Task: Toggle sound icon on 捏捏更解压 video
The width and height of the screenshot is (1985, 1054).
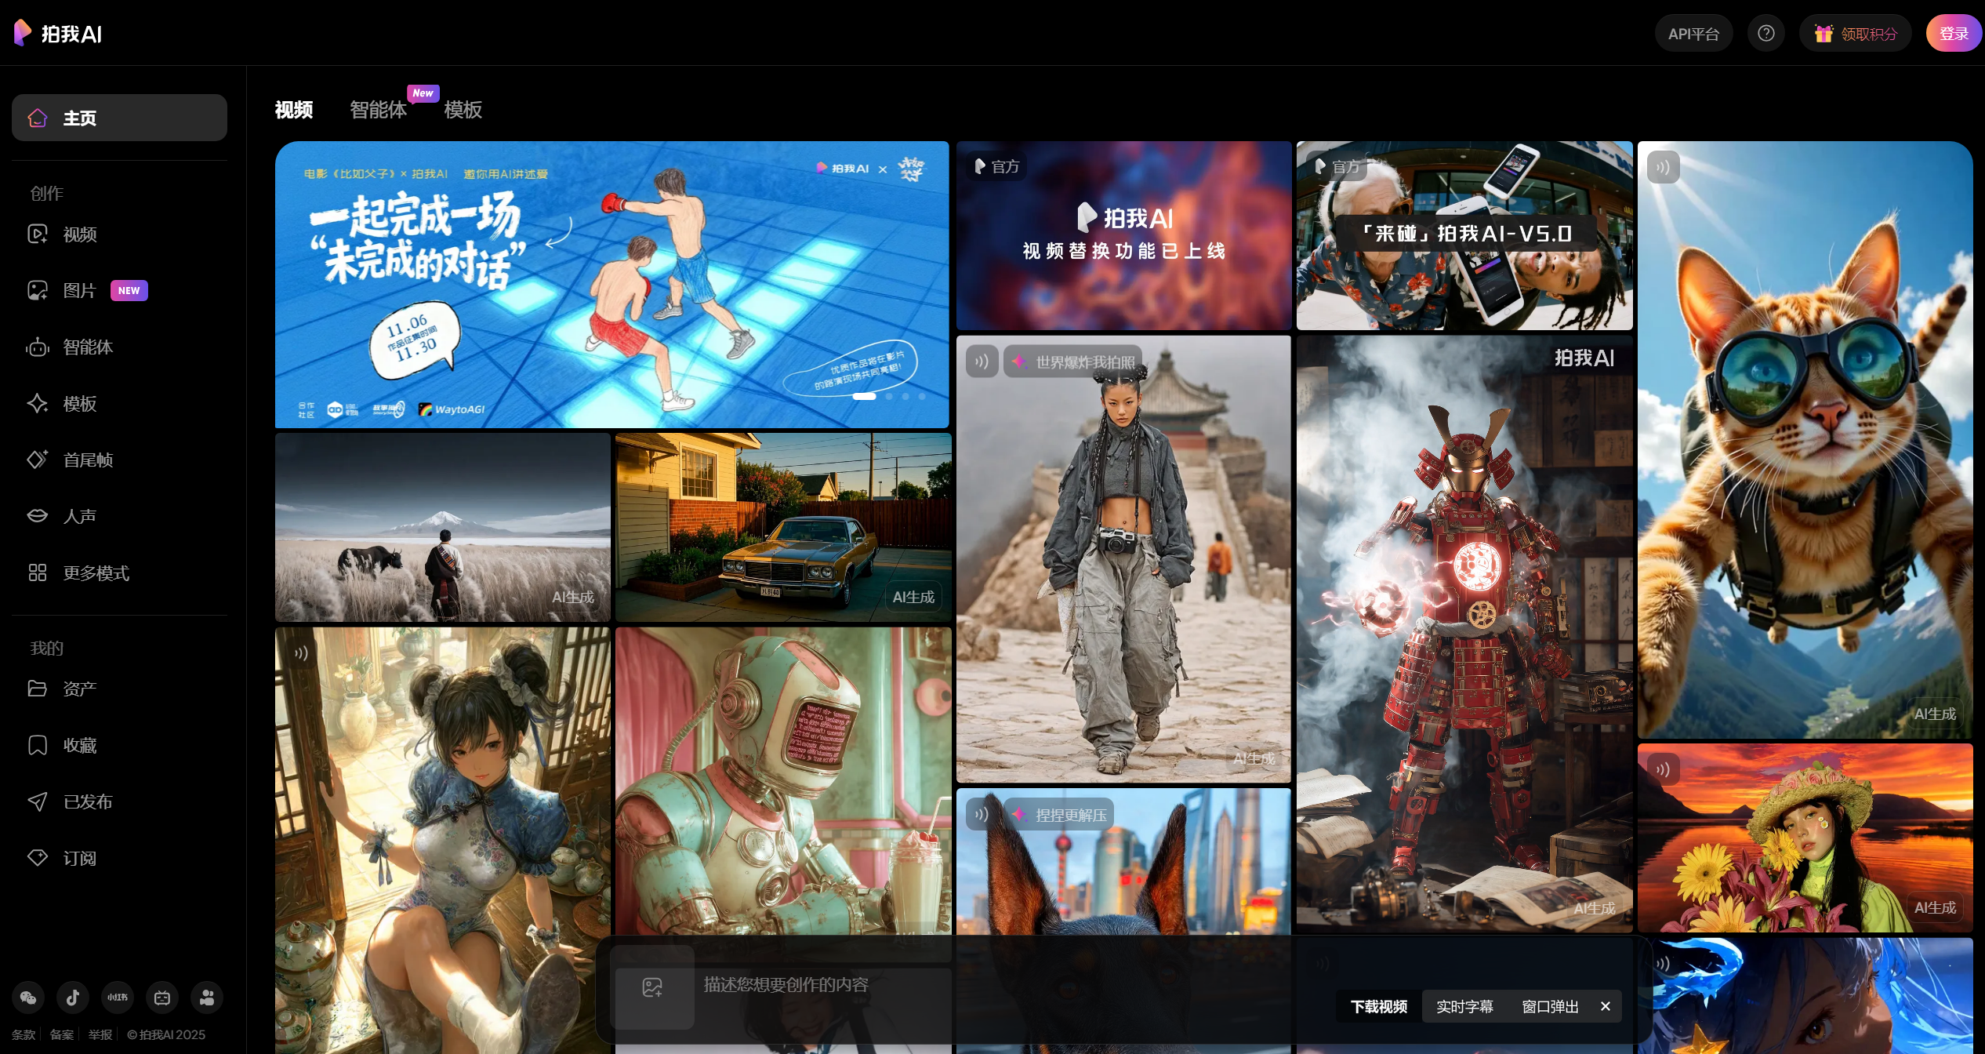Action: point(982,815)
